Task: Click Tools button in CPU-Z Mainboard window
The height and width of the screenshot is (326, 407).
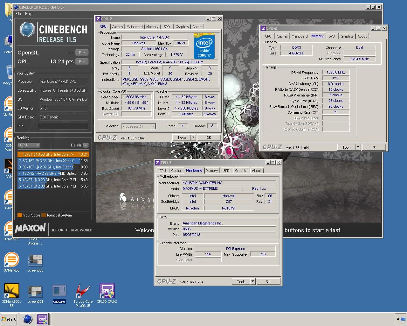Action: tap(241, 282)
